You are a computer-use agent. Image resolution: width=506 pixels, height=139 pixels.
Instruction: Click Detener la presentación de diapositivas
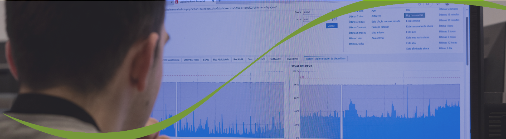point(326,59)
